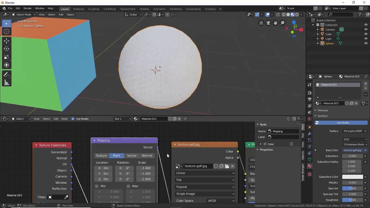Screen dimensions: 370x208
Task: Click the Roughness slider
Action: (x=353, y=200)
